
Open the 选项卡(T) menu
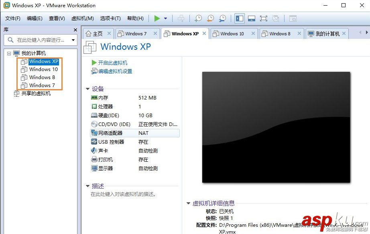coord(110,18)
